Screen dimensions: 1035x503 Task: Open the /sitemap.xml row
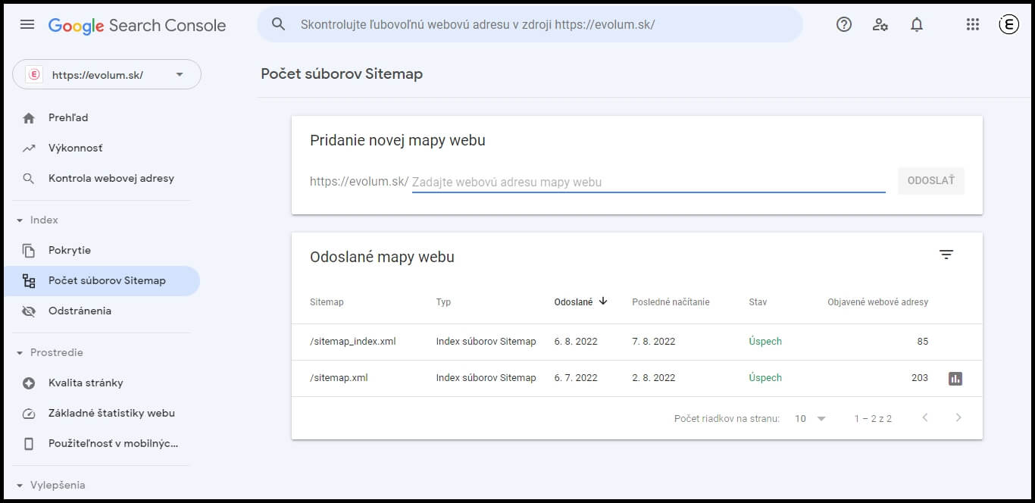point(636,378)
